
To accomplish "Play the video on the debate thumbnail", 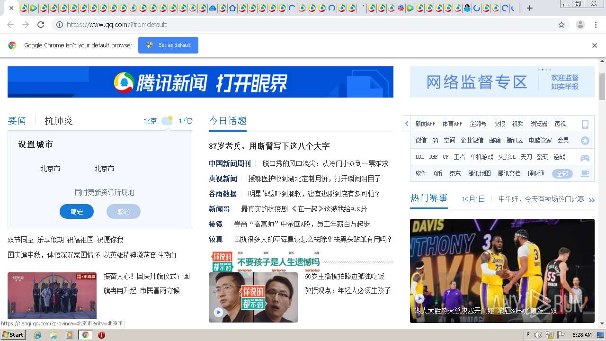I will pyautogui.click(x=218, y=312).
